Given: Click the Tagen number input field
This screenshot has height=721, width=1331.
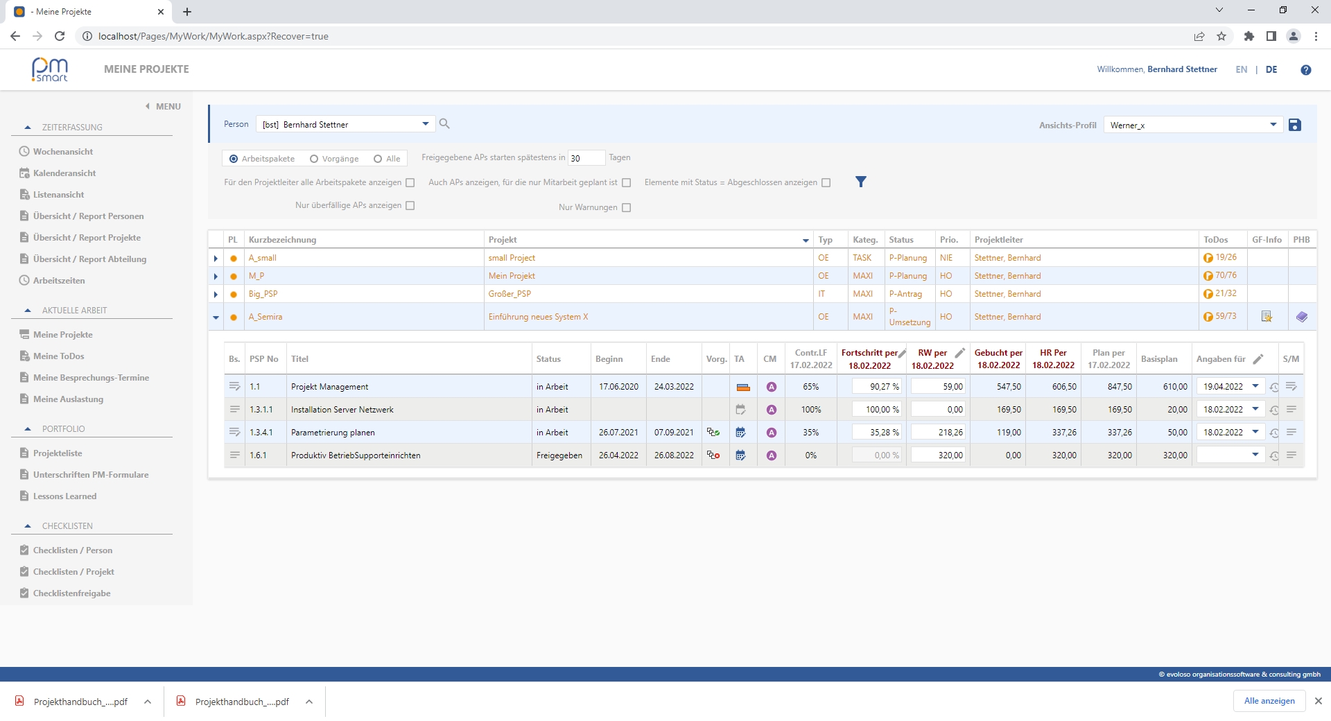Looking at the screenshot, I should click(586, 158).
